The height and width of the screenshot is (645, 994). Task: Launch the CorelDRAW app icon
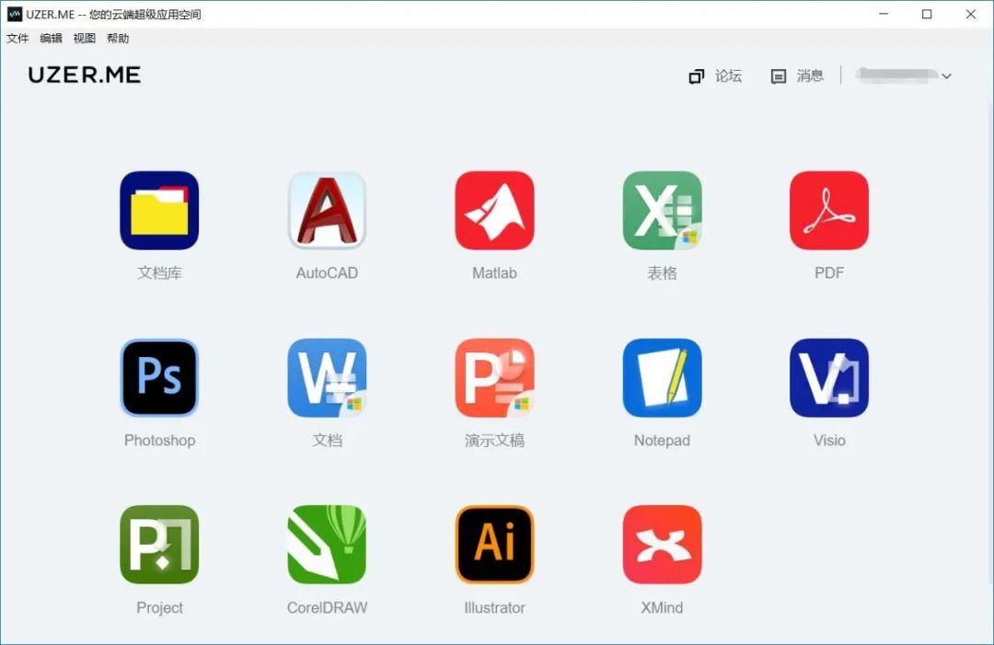click(327, 545)
